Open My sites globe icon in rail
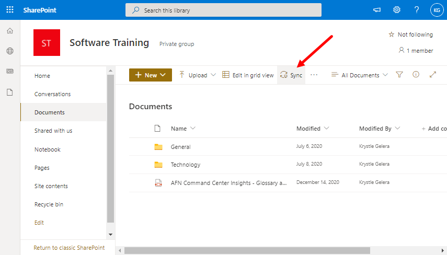Viewport: 447px width, 255px height. tap(10, 51)
